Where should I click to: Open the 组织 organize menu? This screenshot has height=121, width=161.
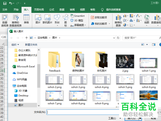coord(15,45)
